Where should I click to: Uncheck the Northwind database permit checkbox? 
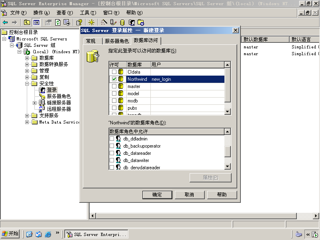(x=114, y=79)
